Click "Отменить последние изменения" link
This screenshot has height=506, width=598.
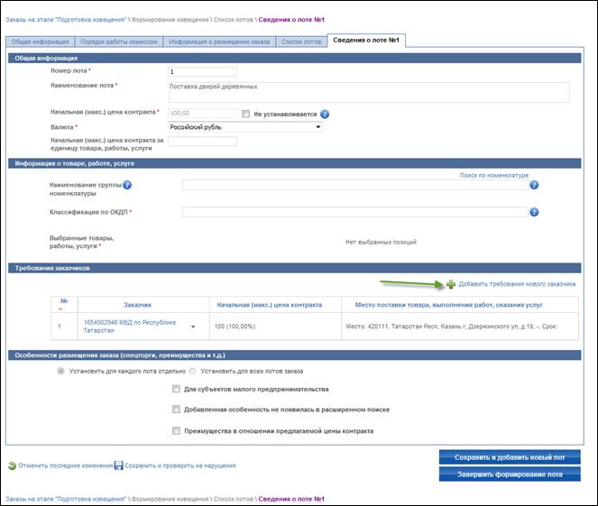(x=66, y=465)
